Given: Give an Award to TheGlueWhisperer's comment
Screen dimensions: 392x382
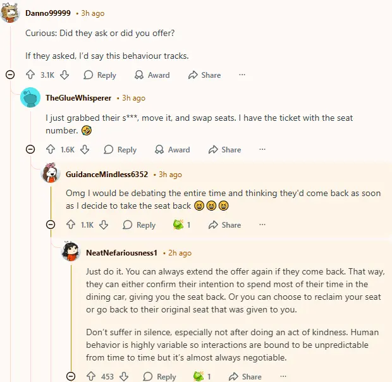Looking at the screenshot, I should pos(172,150).
